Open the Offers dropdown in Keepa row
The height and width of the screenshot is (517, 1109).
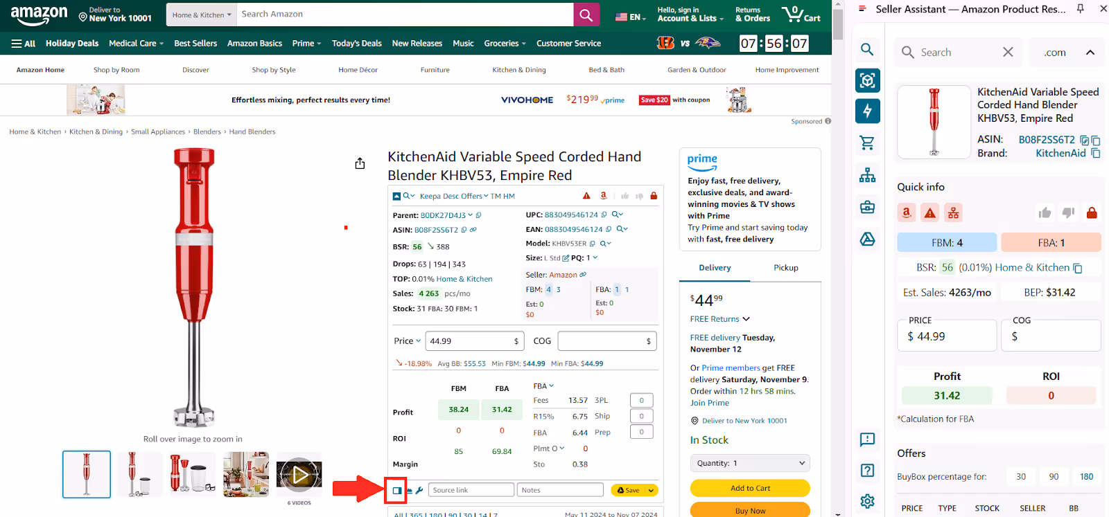point(474,196)
